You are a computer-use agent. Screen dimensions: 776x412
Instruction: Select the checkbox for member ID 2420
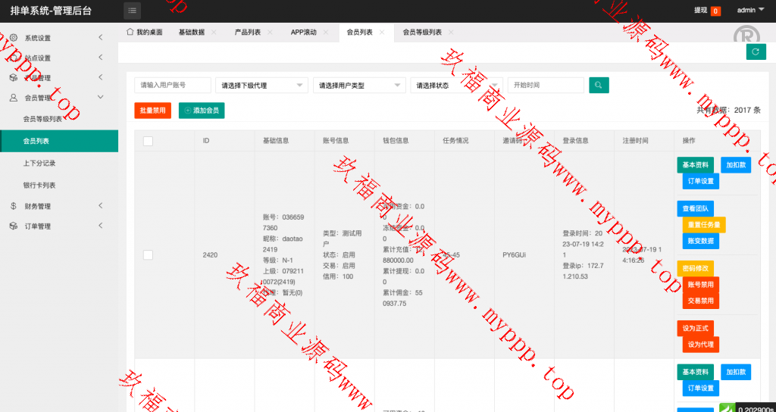(148, 255)
